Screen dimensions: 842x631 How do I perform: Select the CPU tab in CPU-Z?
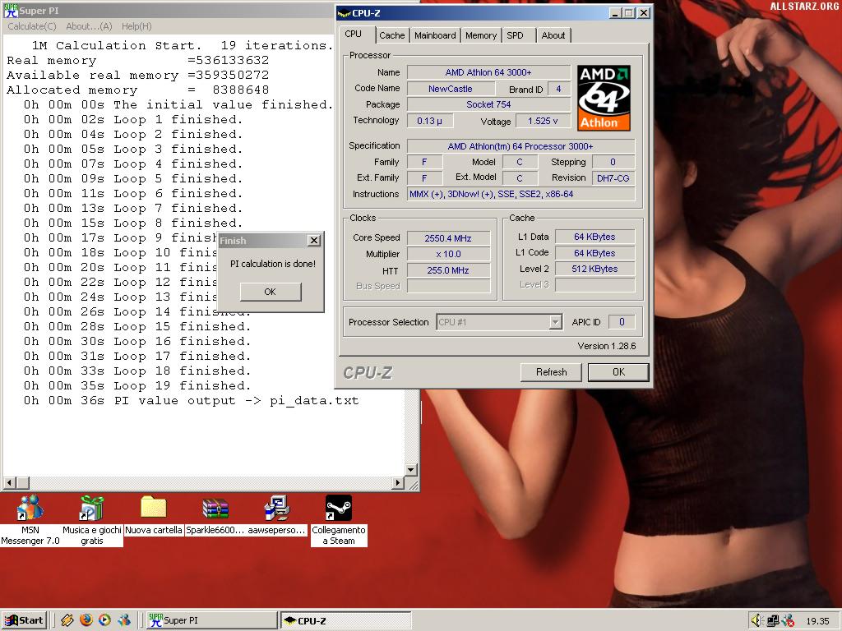click(x=354, y=34)
